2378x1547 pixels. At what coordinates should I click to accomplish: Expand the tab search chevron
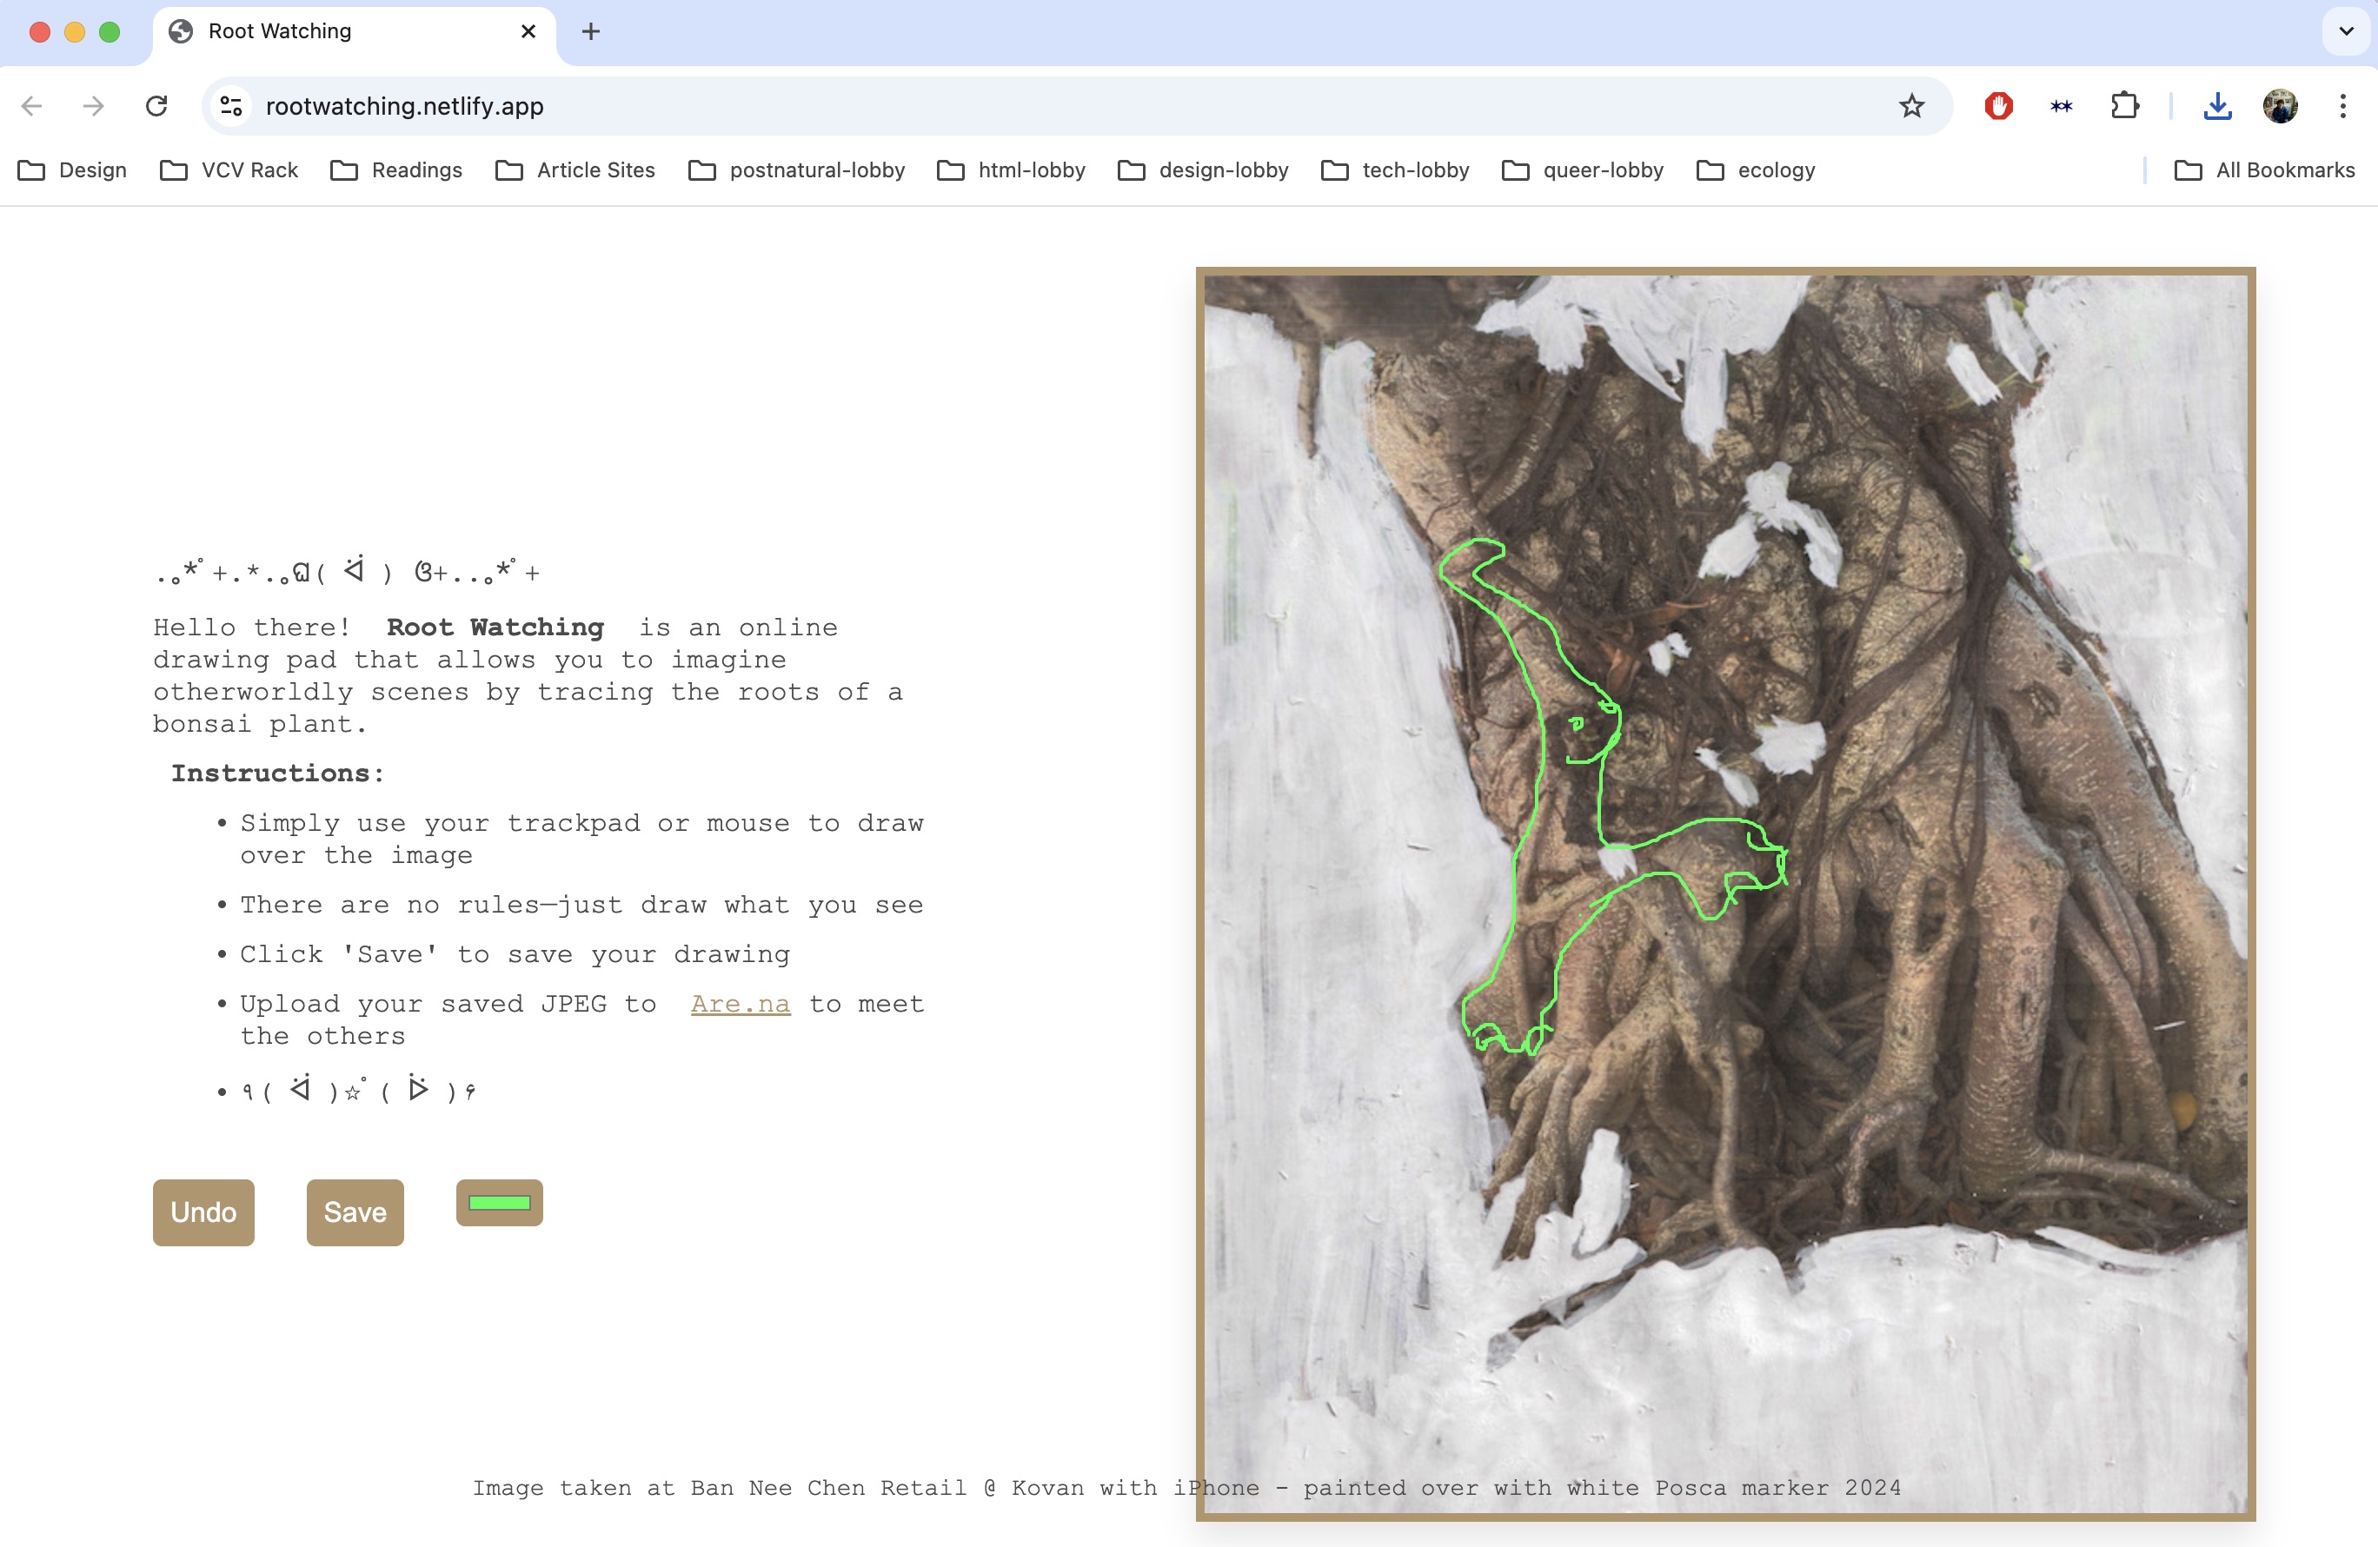(2346, 31)
